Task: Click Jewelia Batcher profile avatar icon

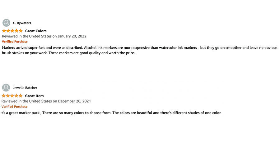Action: point(6,88)
